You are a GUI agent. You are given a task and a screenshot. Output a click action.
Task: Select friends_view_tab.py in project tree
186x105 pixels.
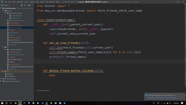tap(15, 28)
